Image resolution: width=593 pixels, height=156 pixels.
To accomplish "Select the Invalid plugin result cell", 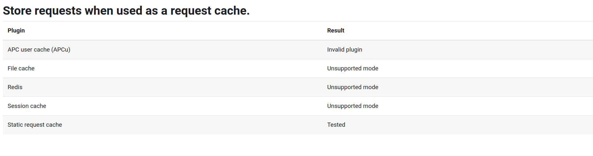I will (x=345, y=50).
